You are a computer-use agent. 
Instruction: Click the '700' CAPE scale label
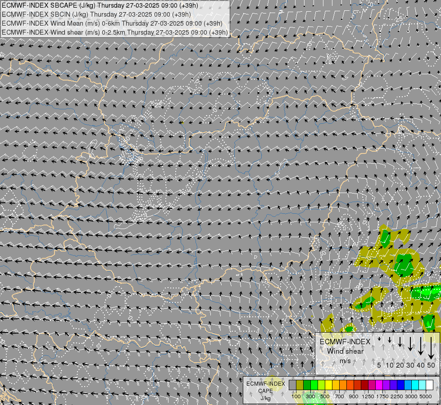pyautogui.click(x=340, y=396)
